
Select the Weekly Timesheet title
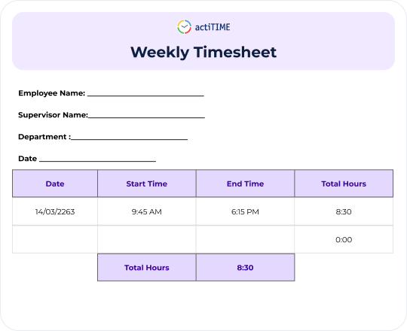tap(203, 52)
